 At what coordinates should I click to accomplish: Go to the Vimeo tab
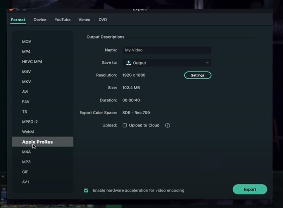coord(84,20)
